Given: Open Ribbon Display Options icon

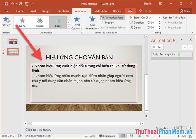Looking at the screenshot, I should (161, 3).
